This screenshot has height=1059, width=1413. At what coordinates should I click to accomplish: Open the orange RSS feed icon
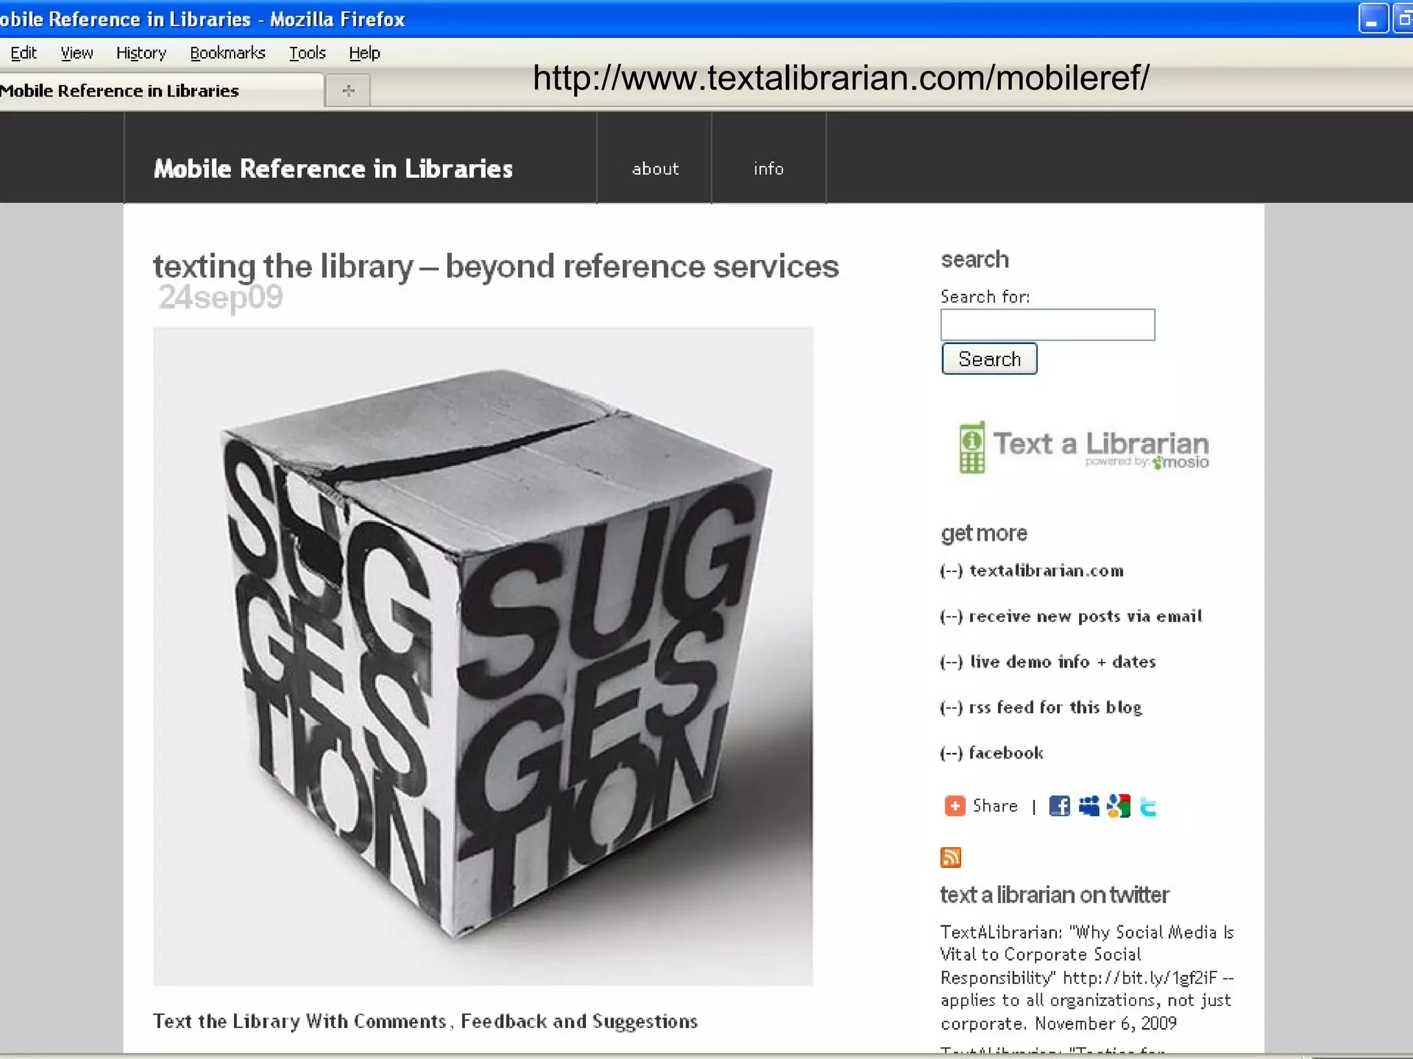[x=951, y=857]
